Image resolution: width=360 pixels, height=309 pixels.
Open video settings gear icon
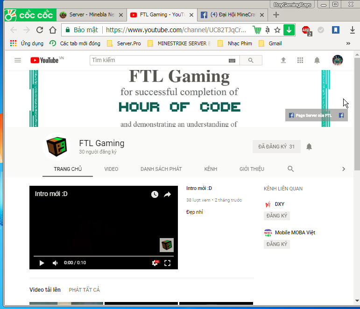point(155,263)
